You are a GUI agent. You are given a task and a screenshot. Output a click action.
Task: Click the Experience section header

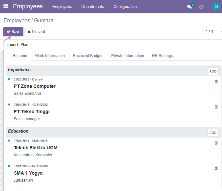(x=19, y=70)
